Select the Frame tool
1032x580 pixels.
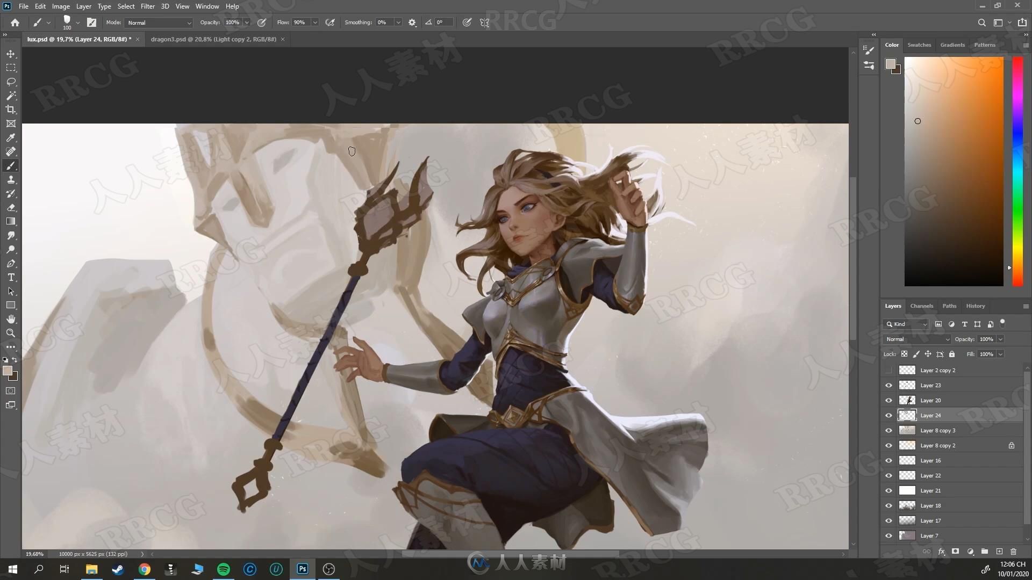11,124
